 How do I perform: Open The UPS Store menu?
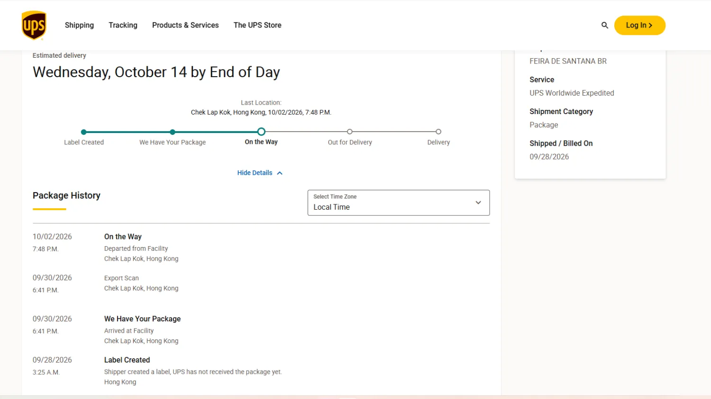coord(257,25)
